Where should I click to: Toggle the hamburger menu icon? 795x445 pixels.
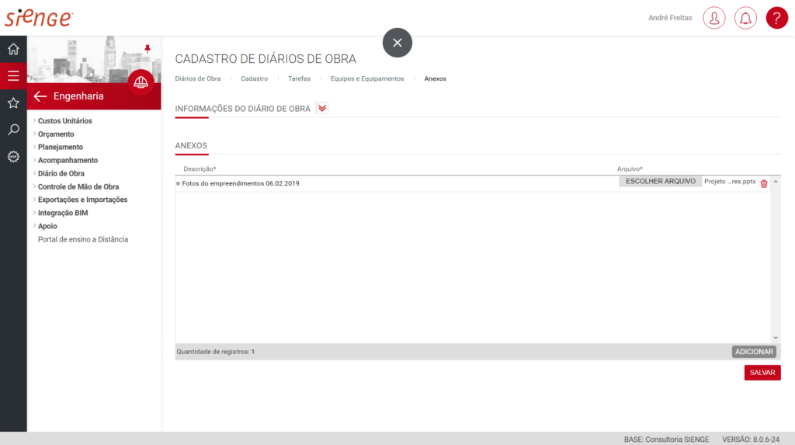tap(13, 76)
